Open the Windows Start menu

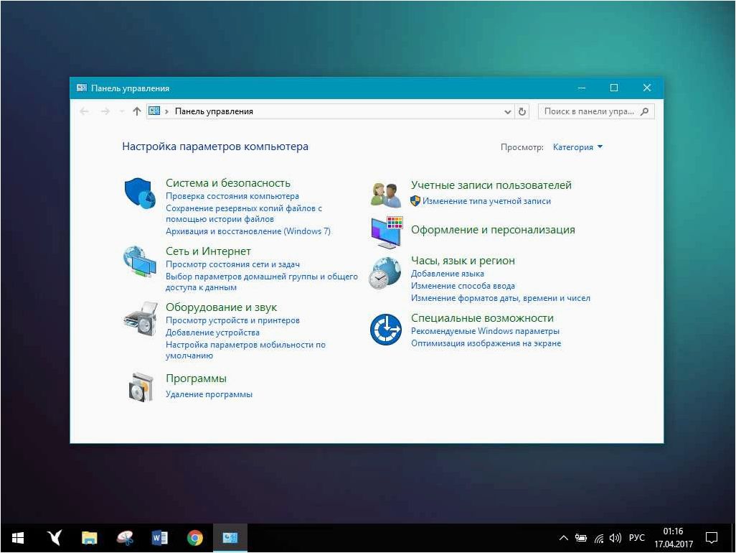[18, 537]
